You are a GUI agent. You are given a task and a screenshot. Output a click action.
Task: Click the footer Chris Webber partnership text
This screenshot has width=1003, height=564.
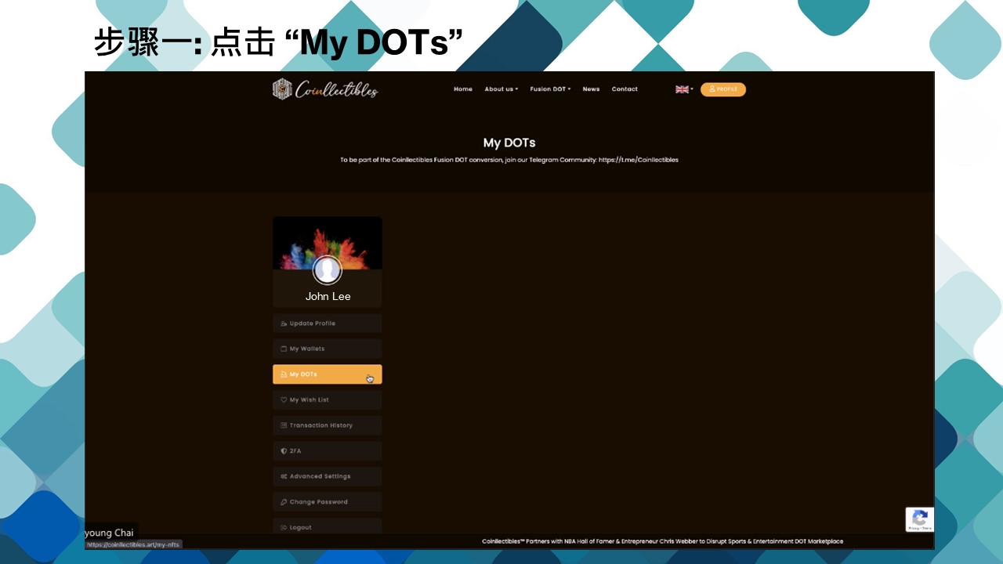click(663, 541)
